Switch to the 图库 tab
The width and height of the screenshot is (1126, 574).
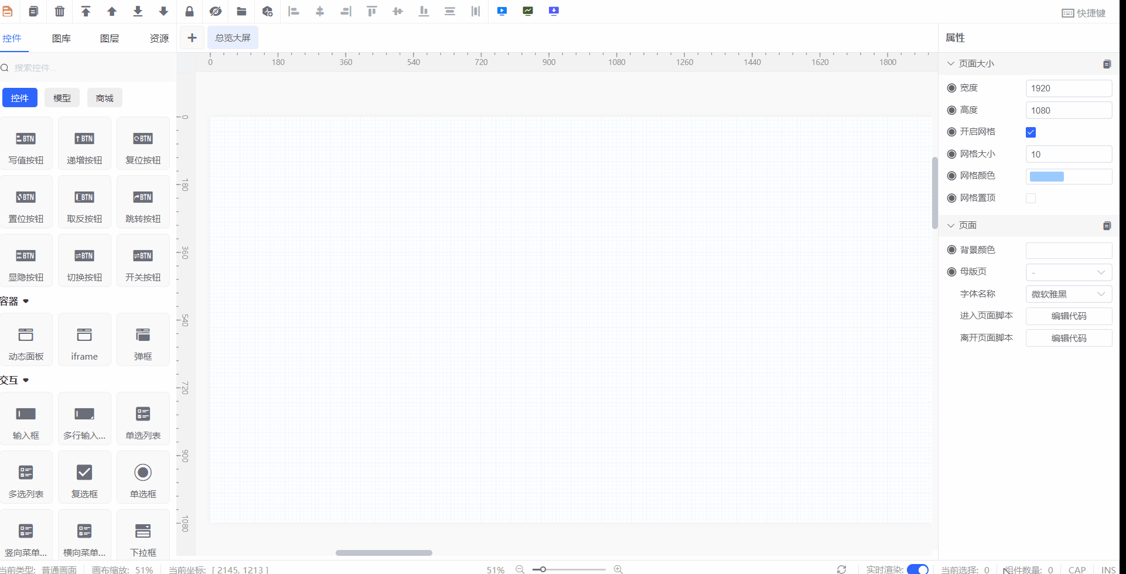[x=61, y=37]
